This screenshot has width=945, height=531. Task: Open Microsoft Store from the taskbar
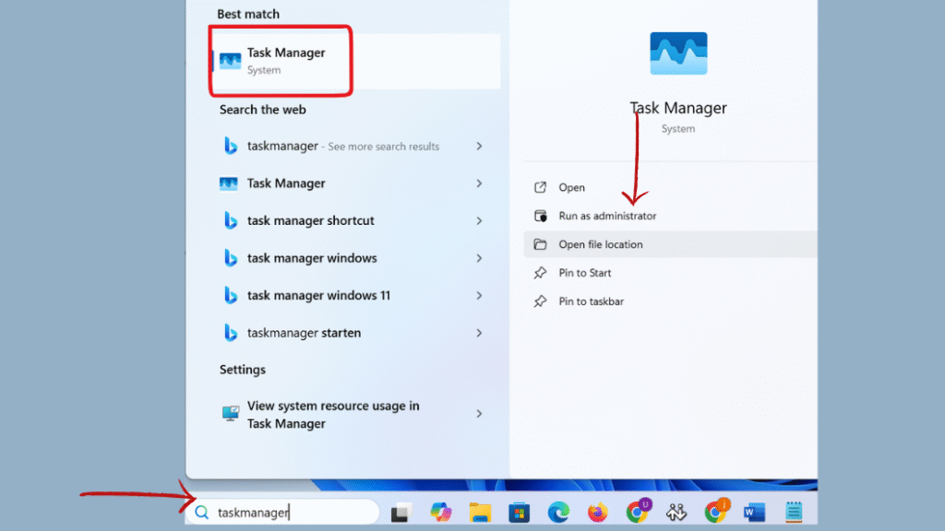click(519, 513)
